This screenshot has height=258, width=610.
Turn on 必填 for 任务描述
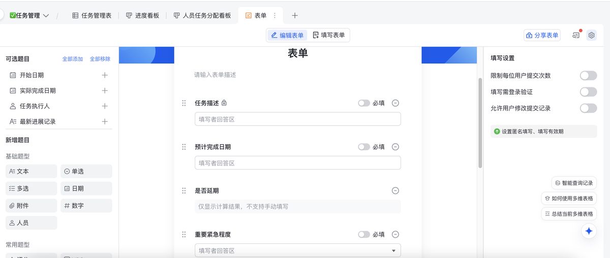point(364,103)
